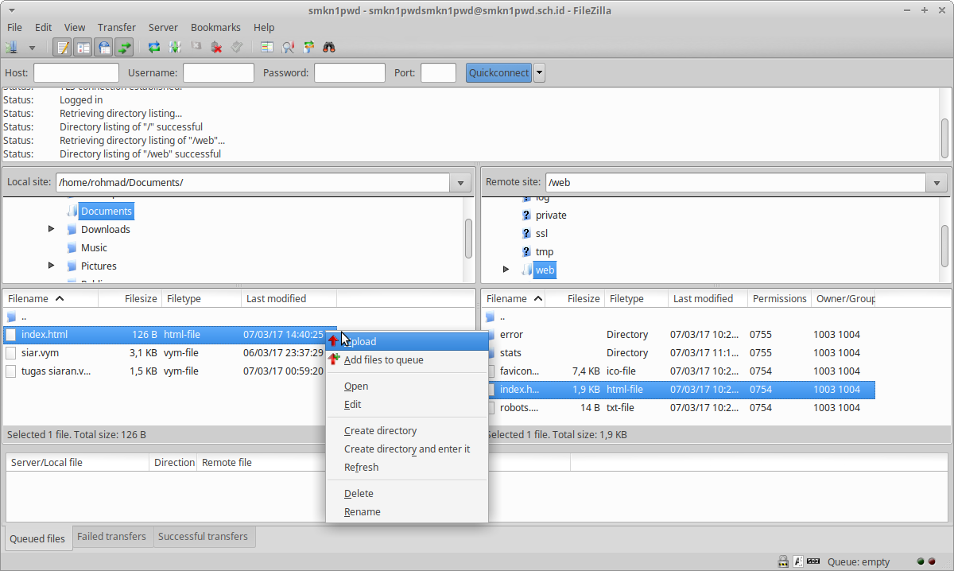The width and height of the screenshot is (954, 571).
Task: Click the Owner/Group column header
Action: pos(843,298)
